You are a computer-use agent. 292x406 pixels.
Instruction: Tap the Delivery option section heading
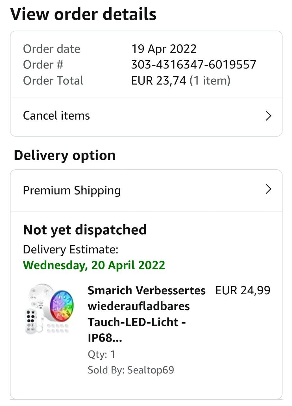[x=65, y=155]
